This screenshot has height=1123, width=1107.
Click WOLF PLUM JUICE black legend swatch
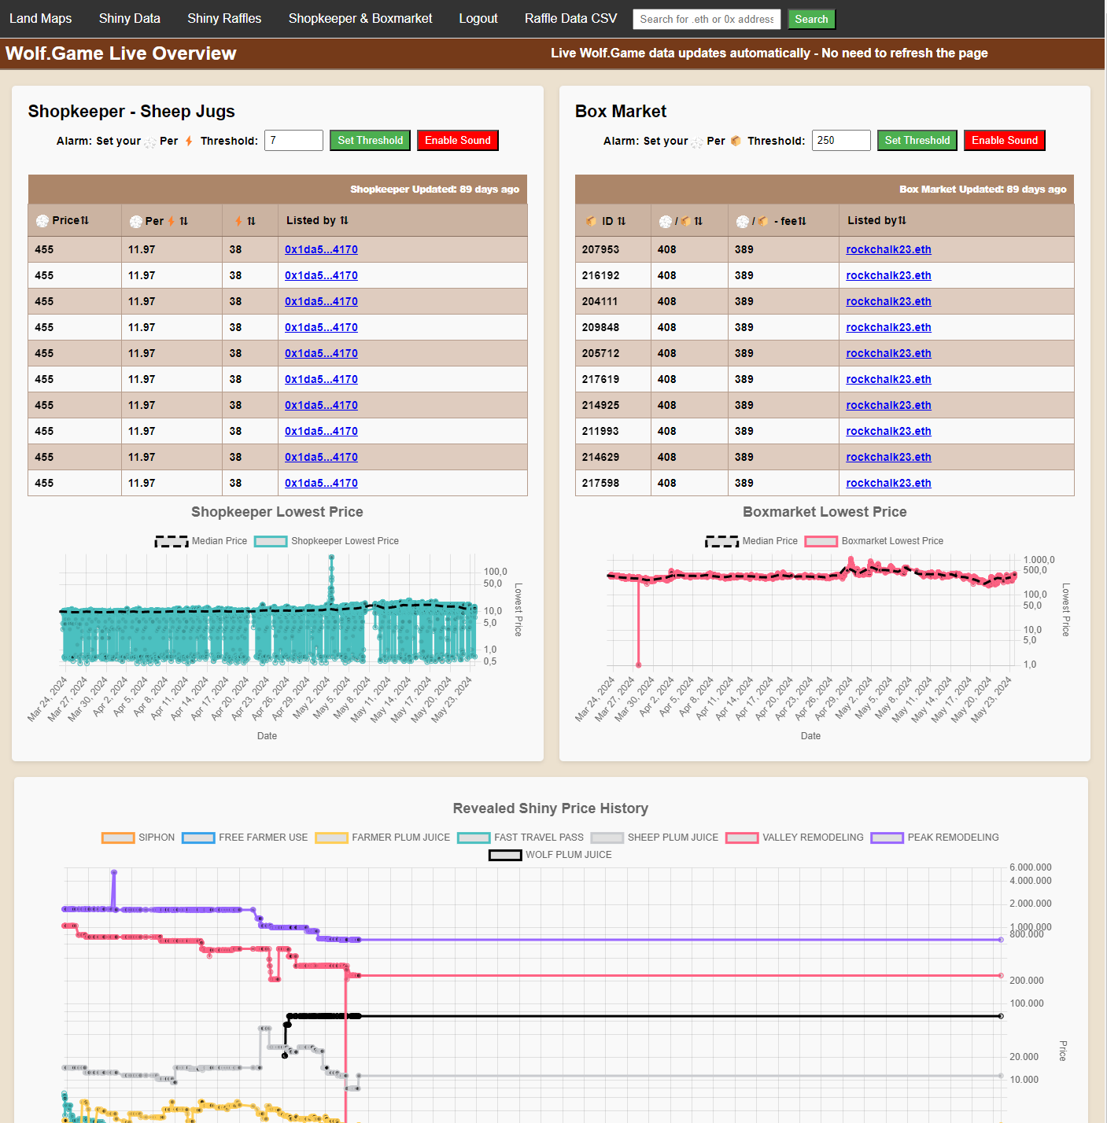(x=505, y=855)
